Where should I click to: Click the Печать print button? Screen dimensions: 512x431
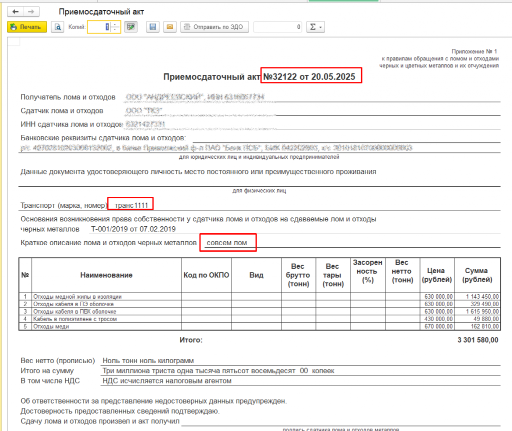[27, 27]
